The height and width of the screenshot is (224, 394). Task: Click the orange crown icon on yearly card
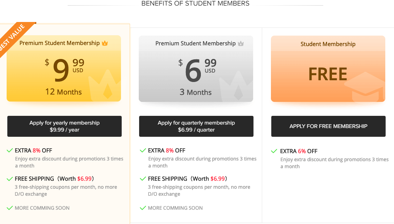105,43
